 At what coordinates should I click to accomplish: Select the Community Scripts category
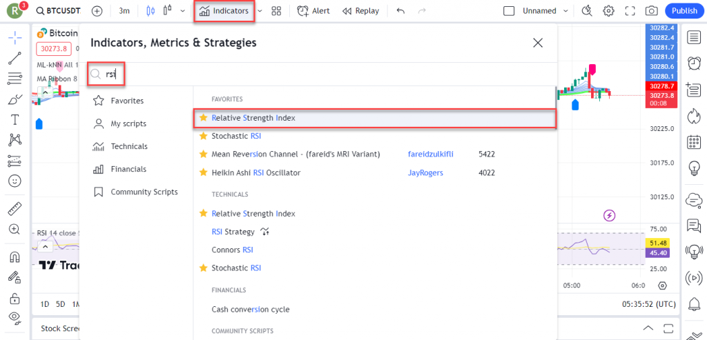135,192
